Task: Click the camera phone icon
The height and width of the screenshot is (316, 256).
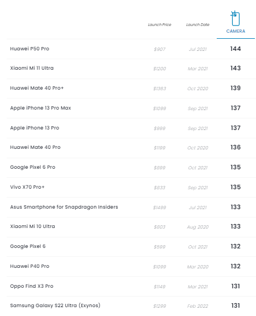Action: [235, 18]
